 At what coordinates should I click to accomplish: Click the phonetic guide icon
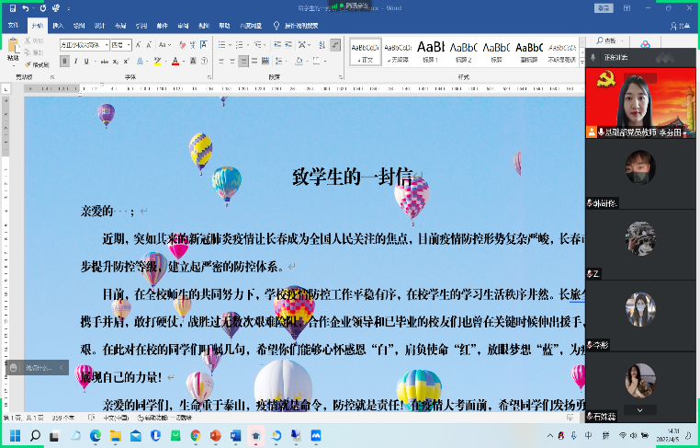(193, 45)
